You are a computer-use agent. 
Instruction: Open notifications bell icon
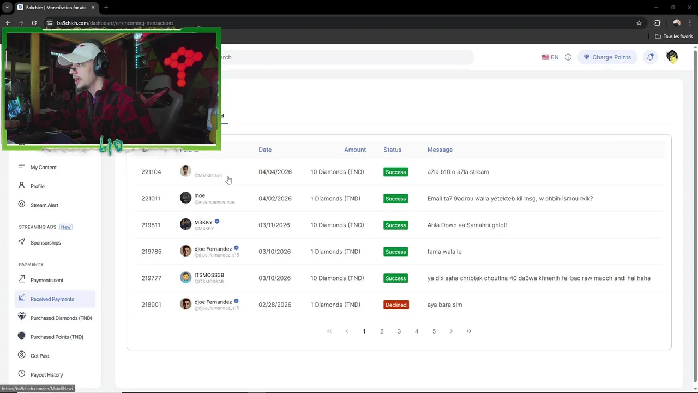pyautogui.click(x=650, y=57)
